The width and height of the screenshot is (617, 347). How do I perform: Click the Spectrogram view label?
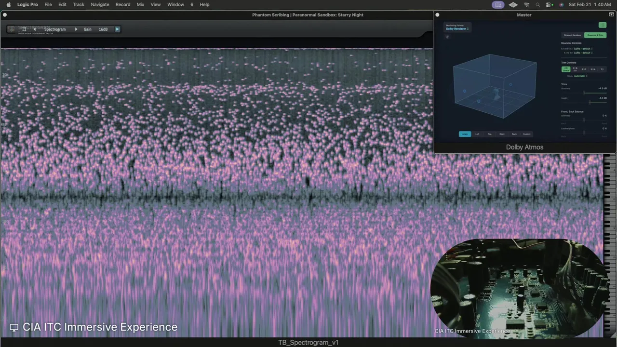pos(55,29)
